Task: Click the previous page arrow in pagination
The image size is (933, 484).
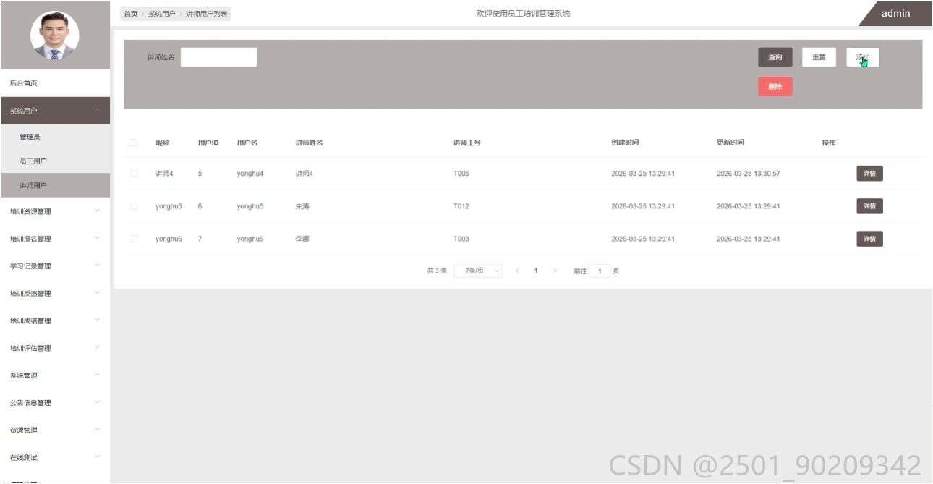Action: [517, 271]
